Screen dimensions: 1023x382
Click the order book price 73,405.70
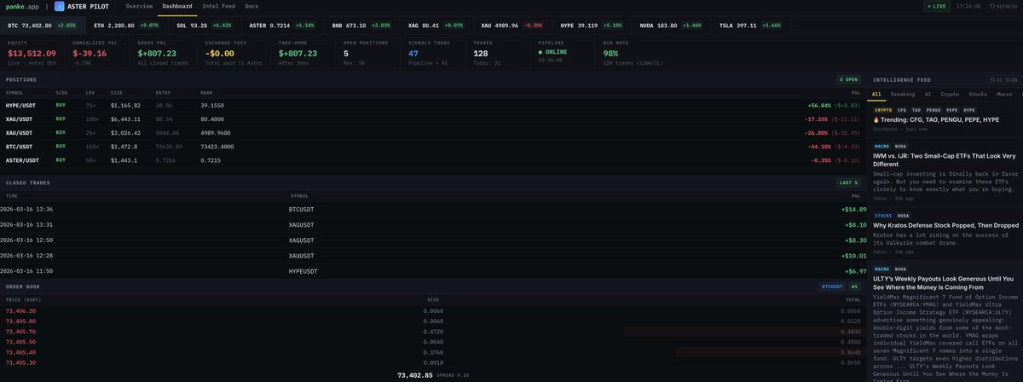point(20,331)
